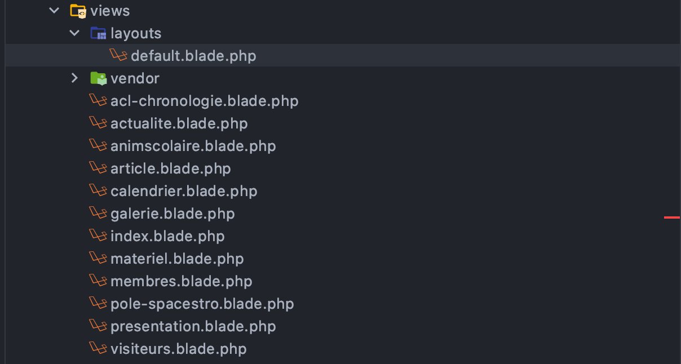Open actualite.blade.php file

point(179,123)
